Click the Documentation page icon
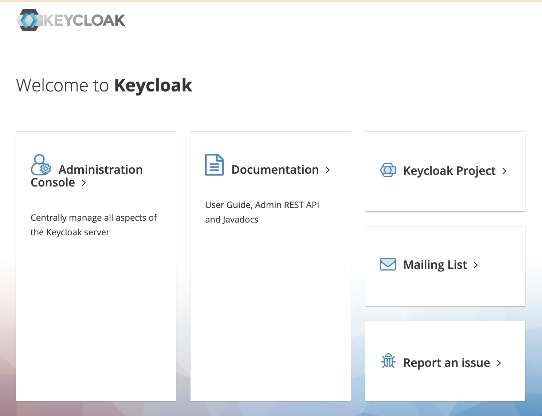The width and height of the screenshot is (542, 416). tap(215, 165)
